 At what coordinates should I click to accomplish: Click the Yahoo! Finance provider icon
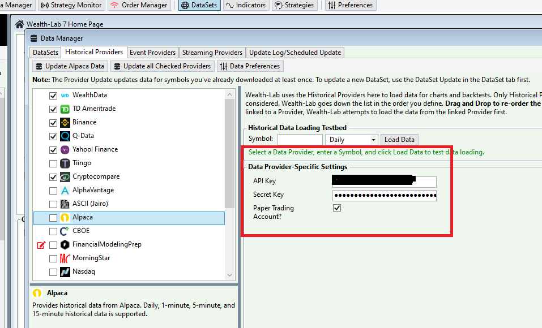point(65,149)
